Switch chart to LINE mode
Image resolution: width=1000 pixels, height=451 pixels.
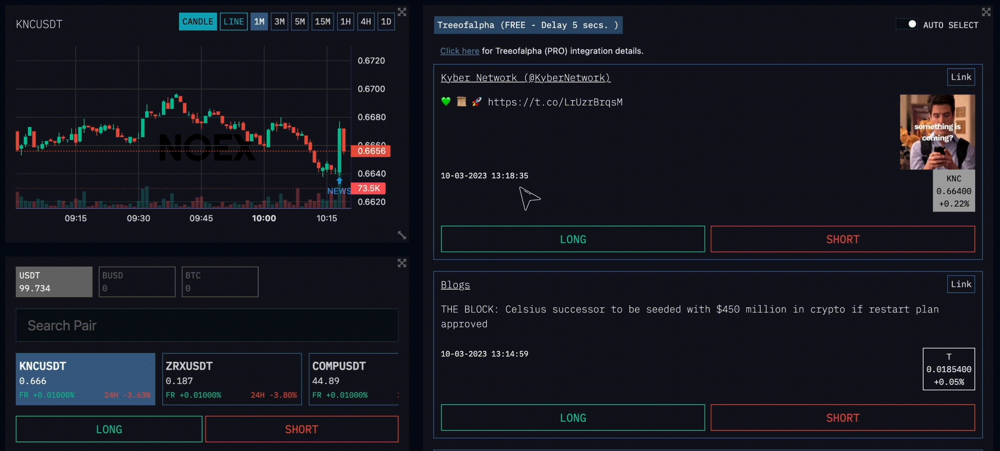234,22
